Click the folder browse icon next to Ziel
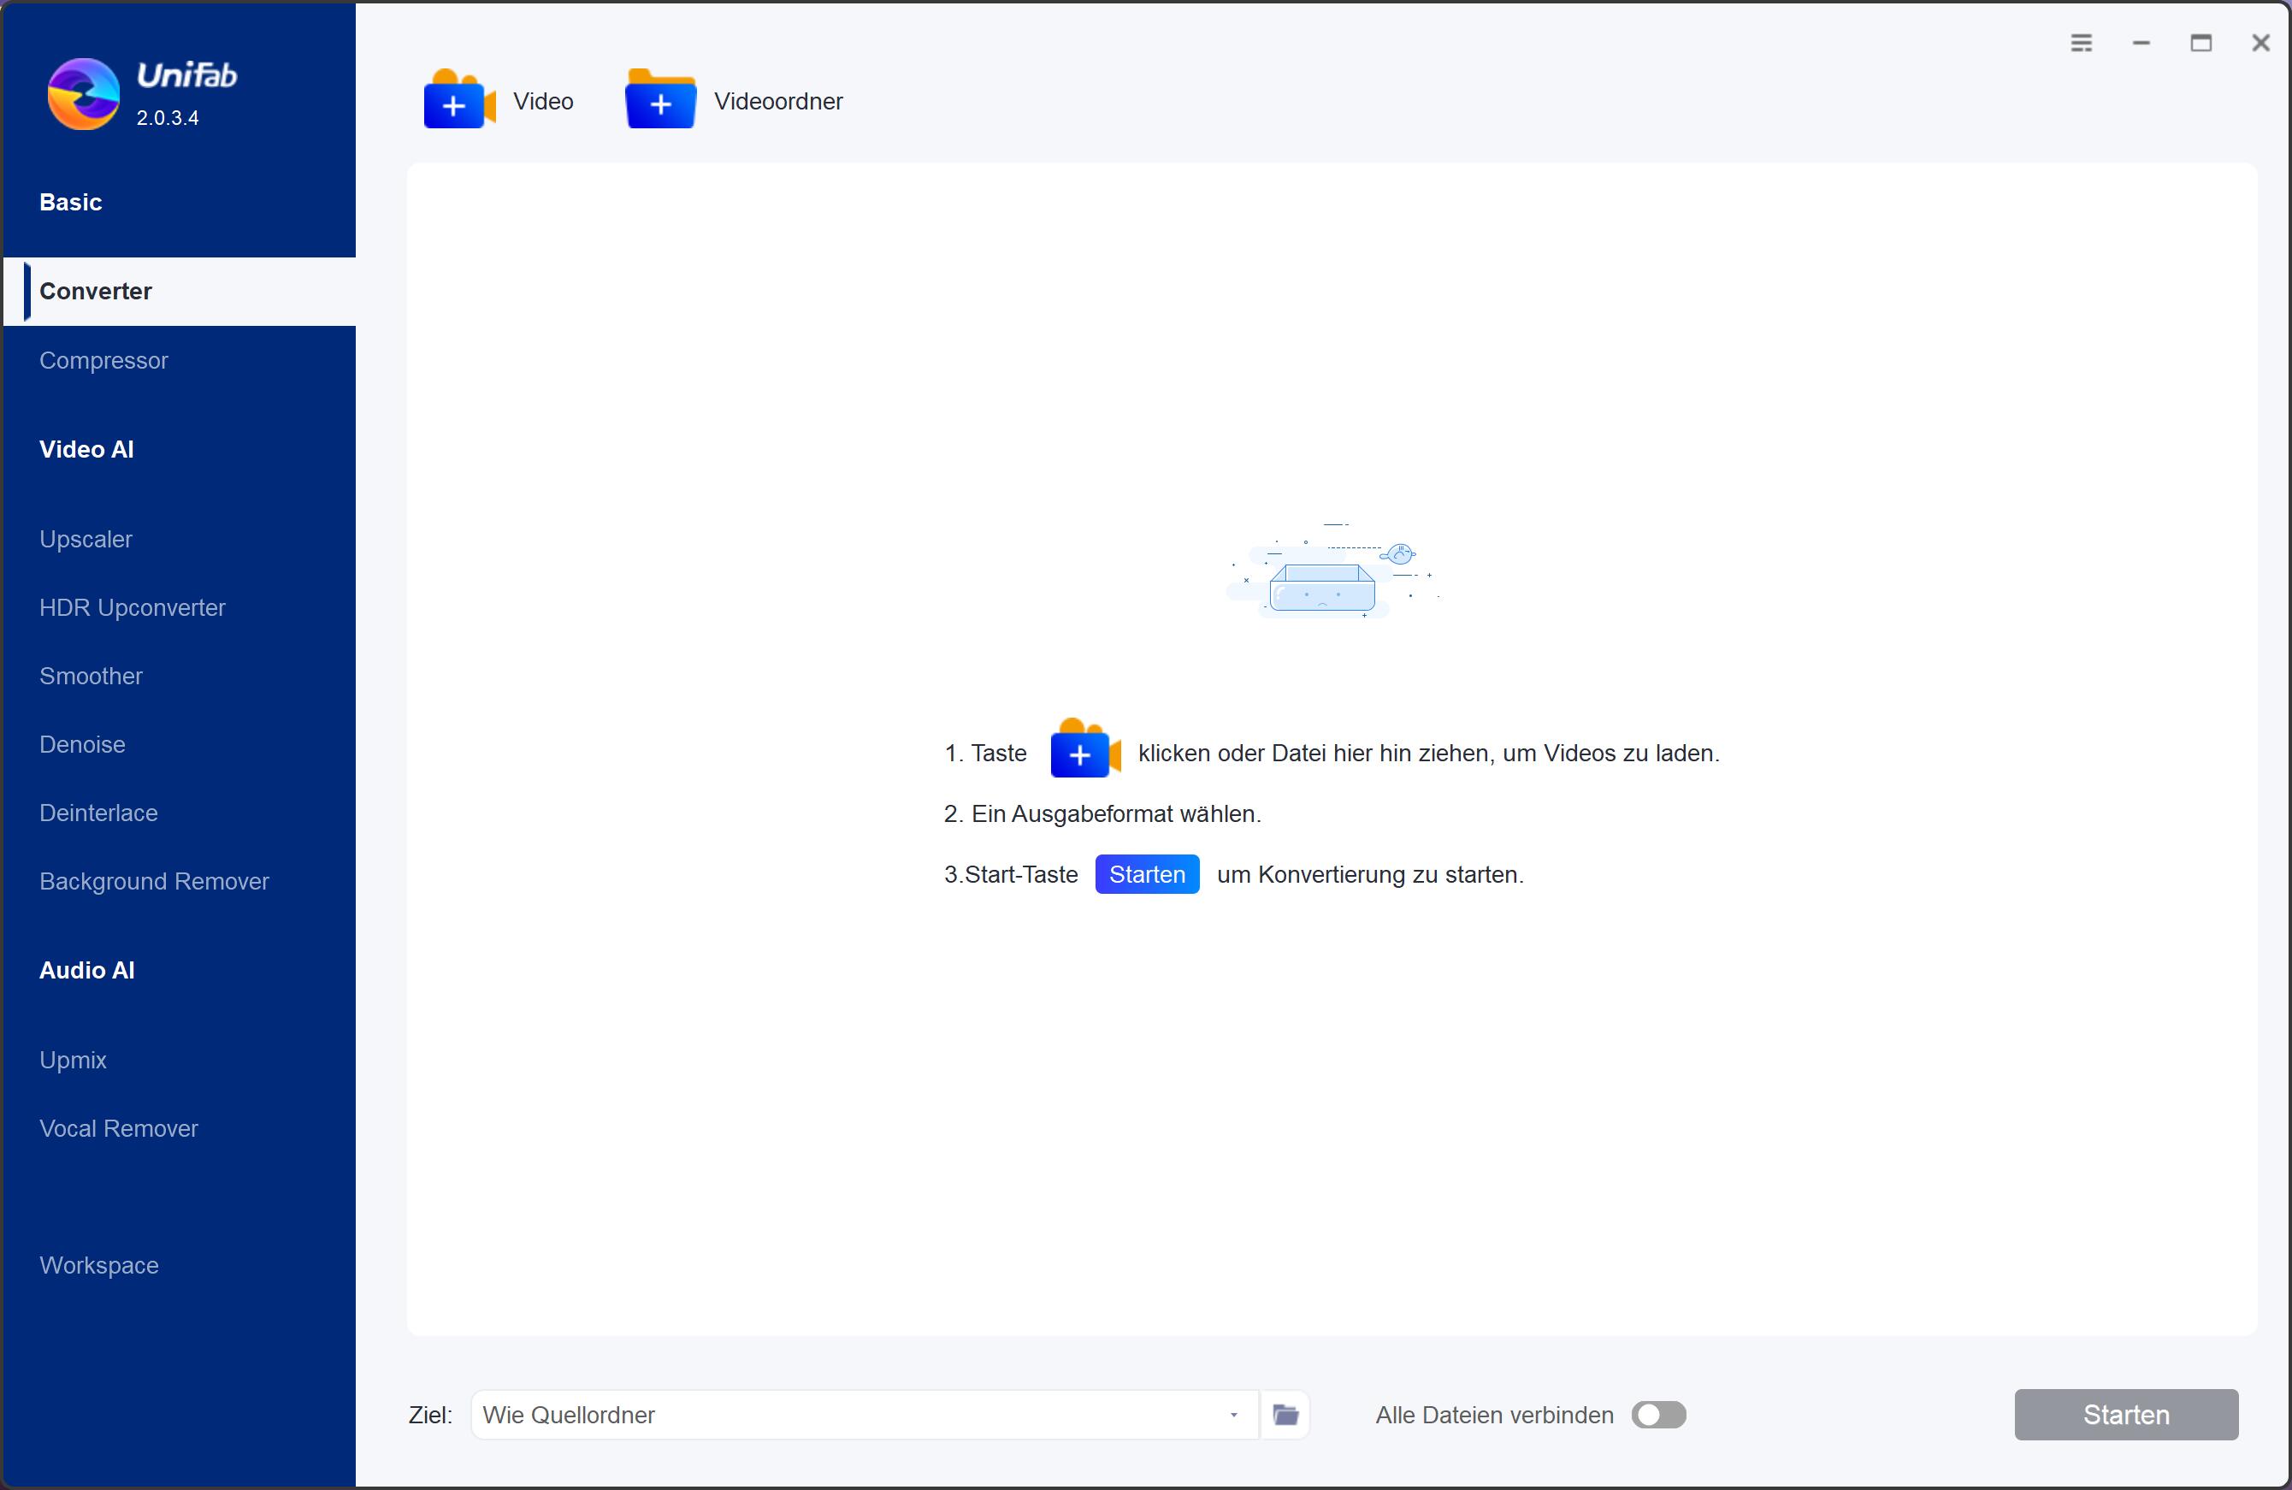The height and width of the screenshot is (1490, 2292). 1285,1413
